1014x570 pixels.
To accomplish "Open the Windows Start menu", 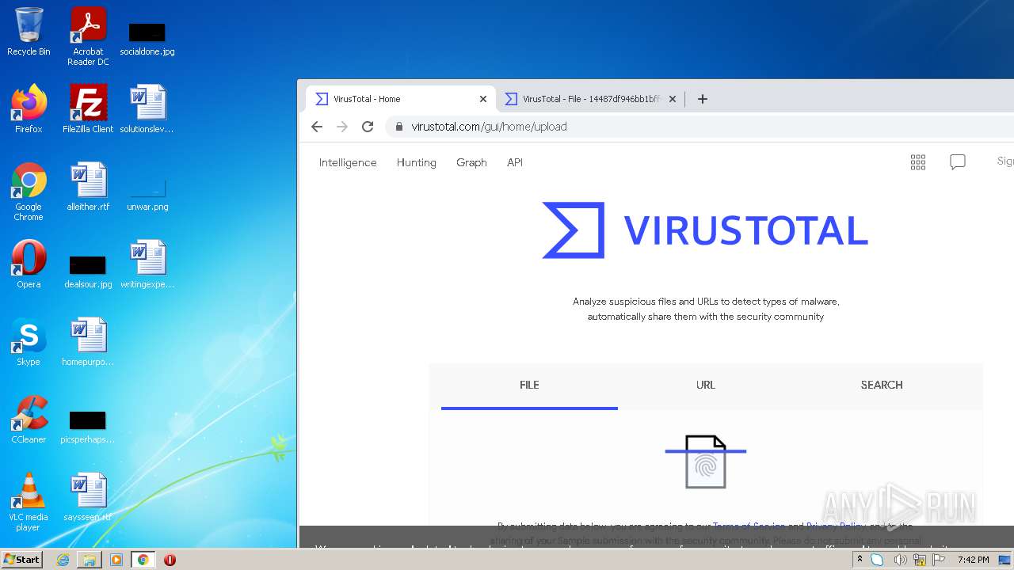I will 22,560.
